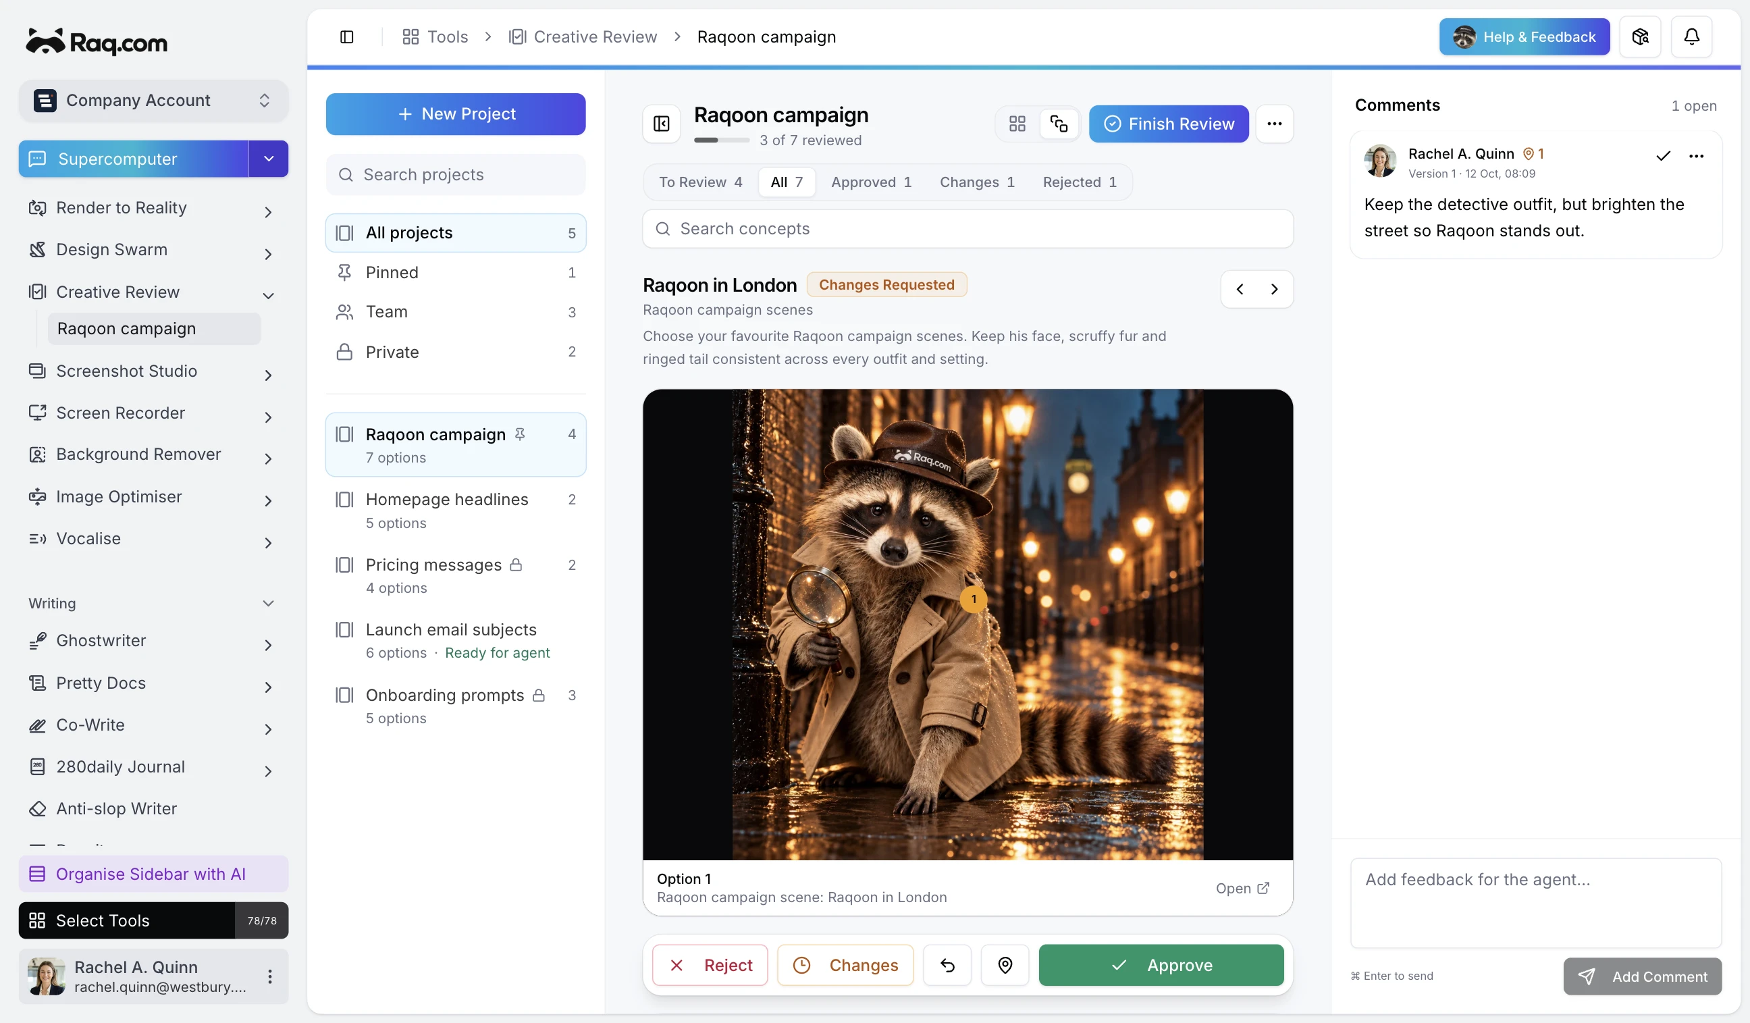Switch to single compare view
The height and width of the screenshot is (1023, 1750).
[x=1059, y=124]
